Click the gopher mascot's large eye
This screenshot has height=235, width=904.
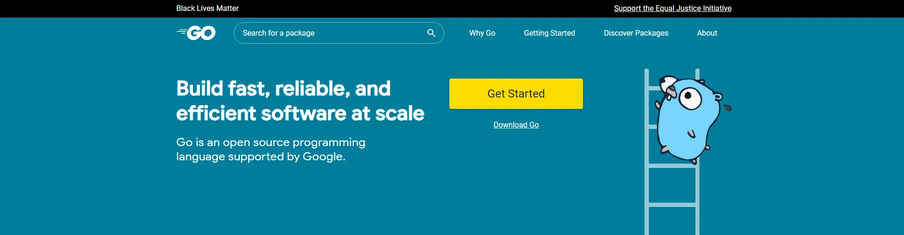689,98
